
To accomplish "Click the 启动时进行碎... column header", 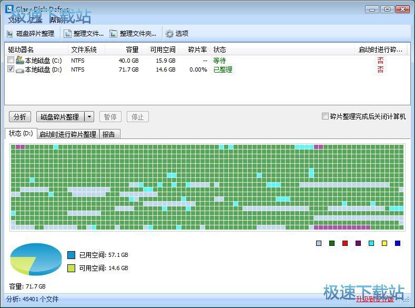I will 380,49.
